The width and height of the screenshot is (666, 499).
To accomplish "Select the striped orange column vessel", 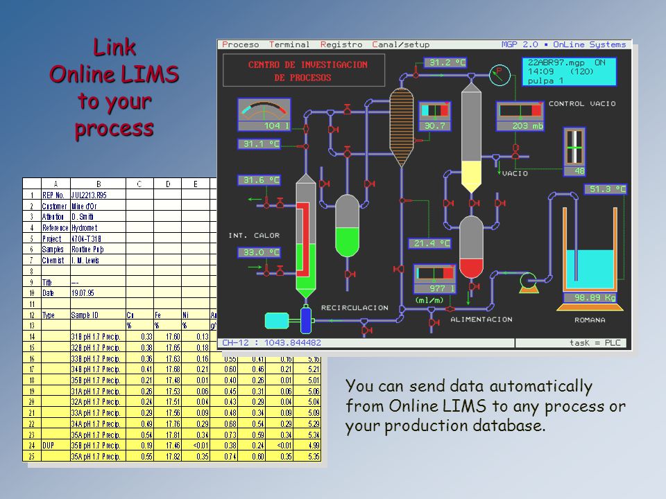I will click(x=402, y=126).
